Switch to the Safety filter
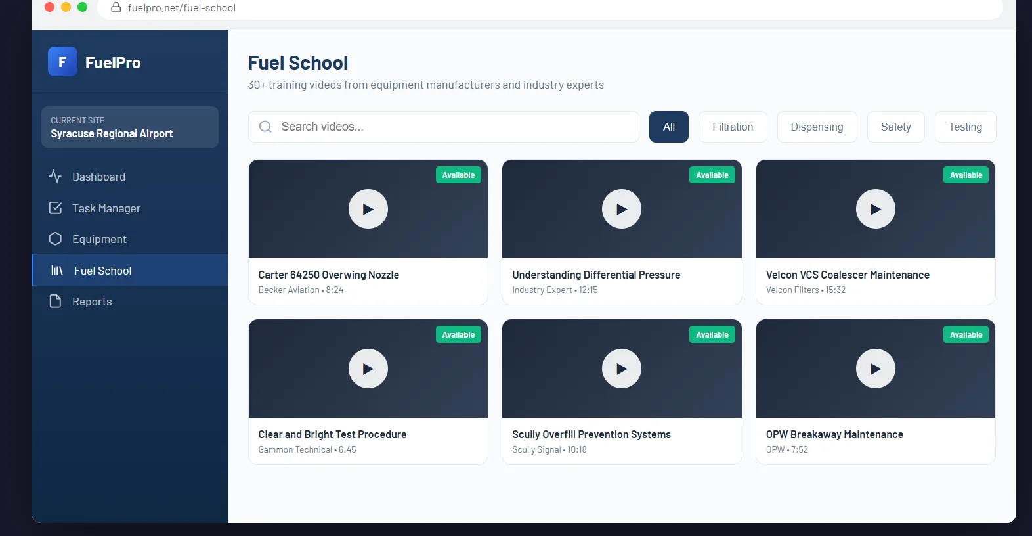 895,127
